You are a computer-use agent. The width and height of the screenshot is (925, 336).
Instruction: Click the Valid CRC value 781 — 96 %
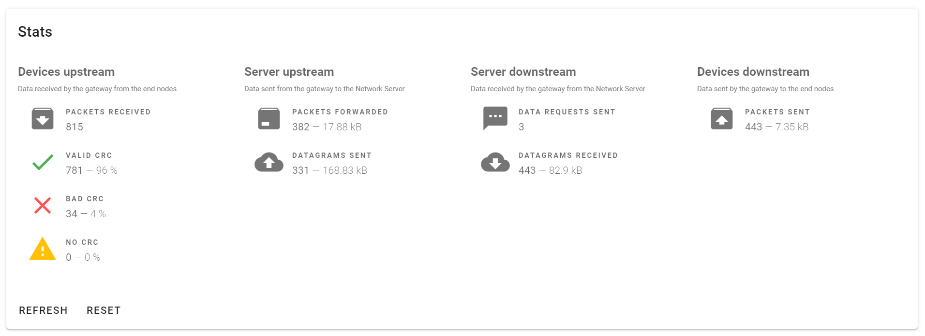tap(91, 170)
